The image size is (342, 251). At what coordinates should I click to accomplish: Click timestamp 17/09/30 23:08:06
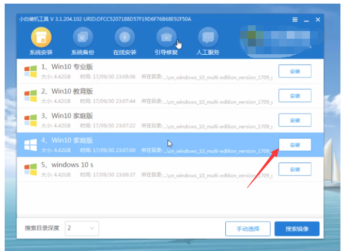coord(114,77)
